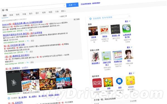Open dropdown arrow after image.baidu.com
167x104 pixels.
pos(21,93)
